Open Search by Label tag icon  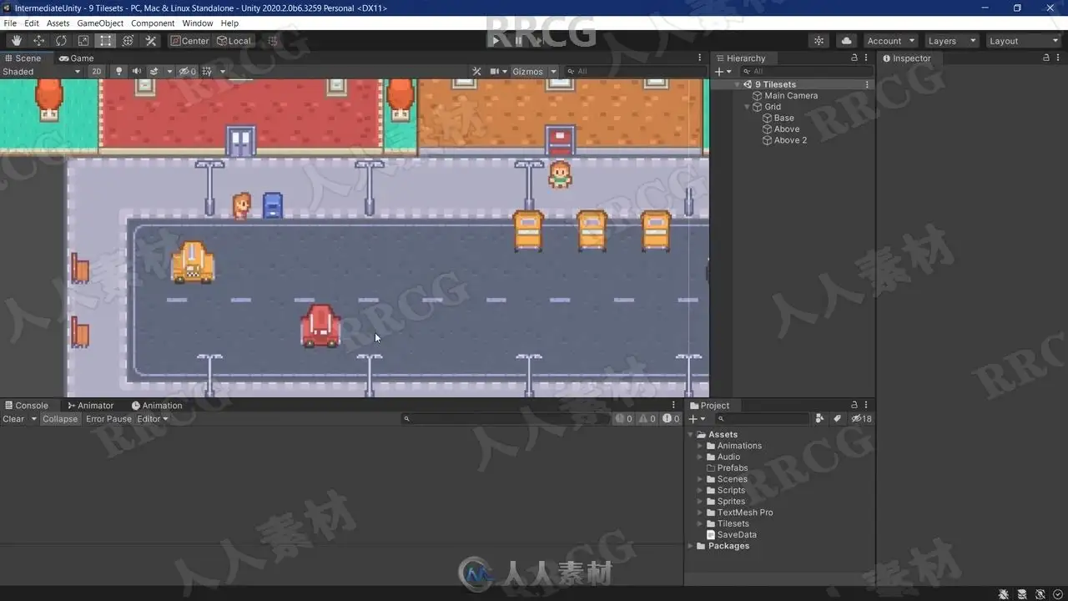tap(837, 419)
